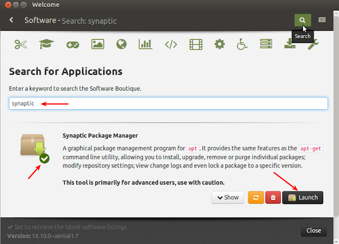Screen dimensions: 339x244
Task: Open the Servers category icon
Action: coord(266,44)
